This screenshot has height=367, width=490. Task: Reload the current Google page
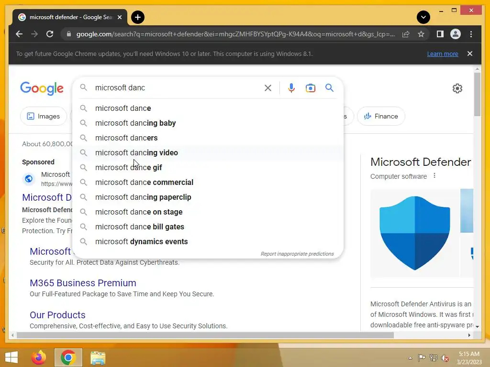tap(50, 34)
